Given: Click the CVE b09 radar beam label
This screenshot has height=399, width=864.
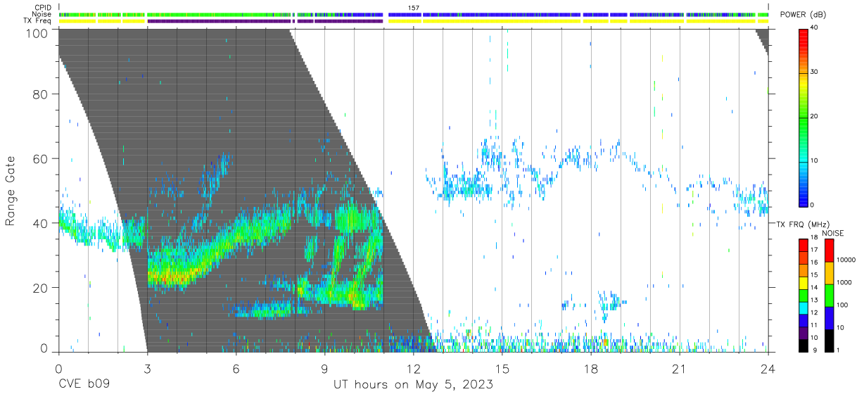Looking at the screenshot, I should [x=84, y=384].
